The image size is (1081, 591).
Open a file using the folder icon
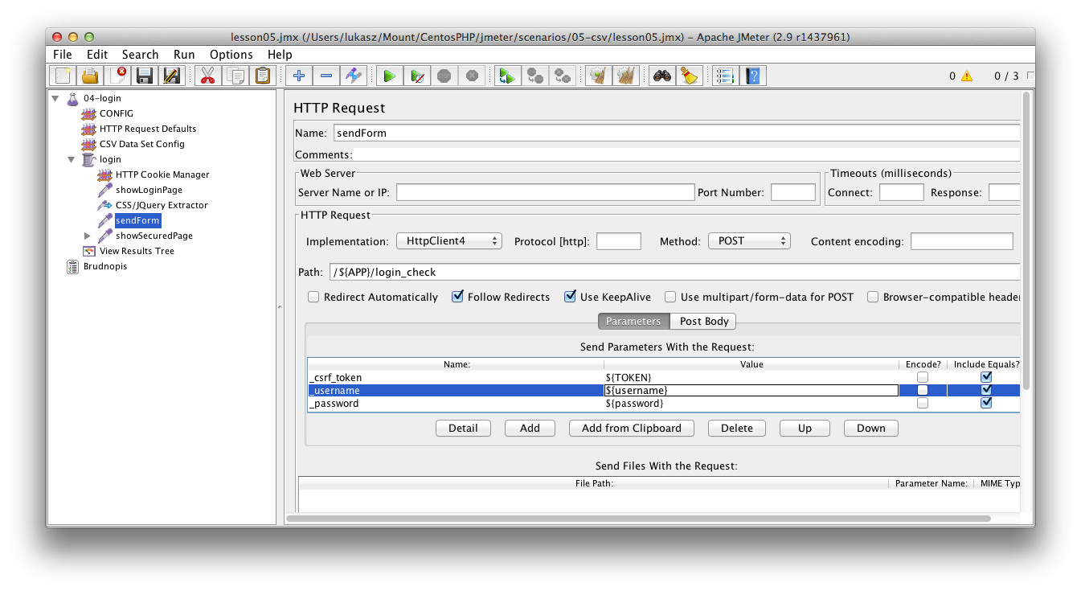coord(90,76)
